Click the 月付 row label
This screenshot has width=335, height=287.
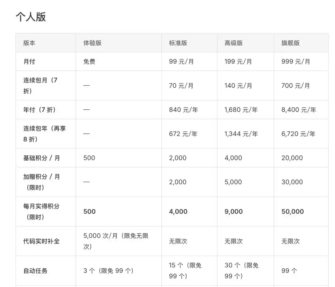[x=29, y=61]
